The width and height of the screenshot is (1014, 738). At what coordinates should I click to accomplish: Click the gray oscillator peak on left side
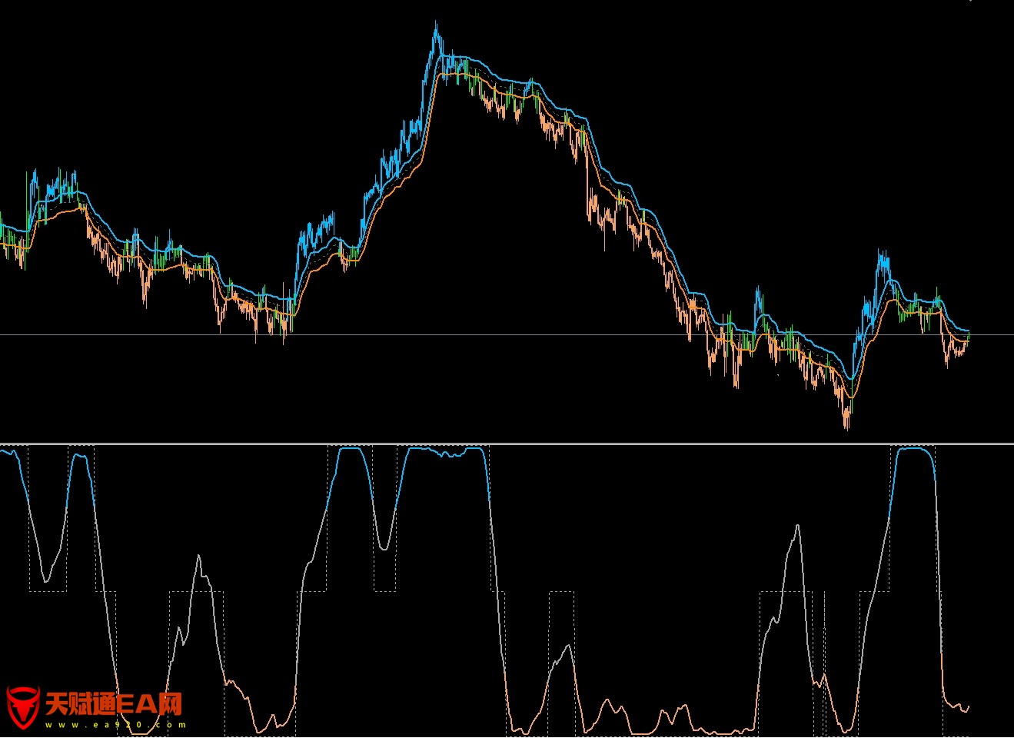tap(199, 557)
